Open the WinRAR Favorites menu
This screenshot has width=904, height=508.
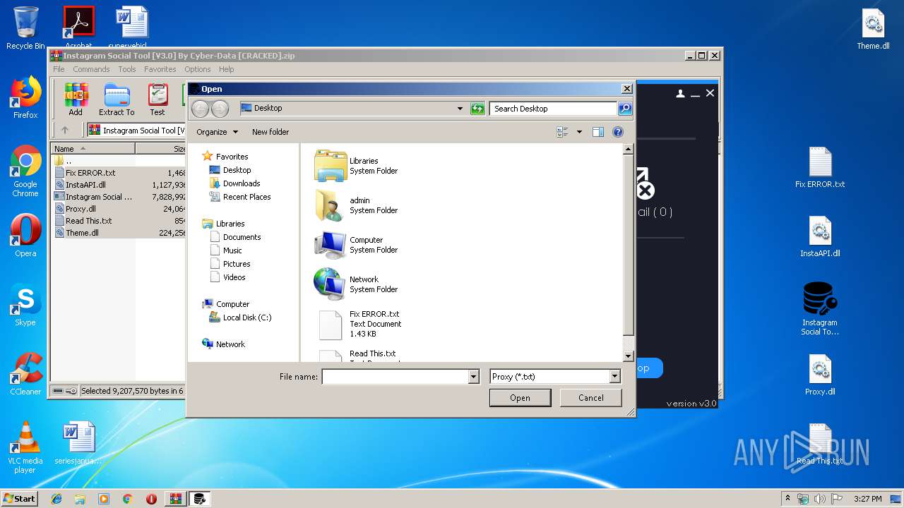click(160, 69)
